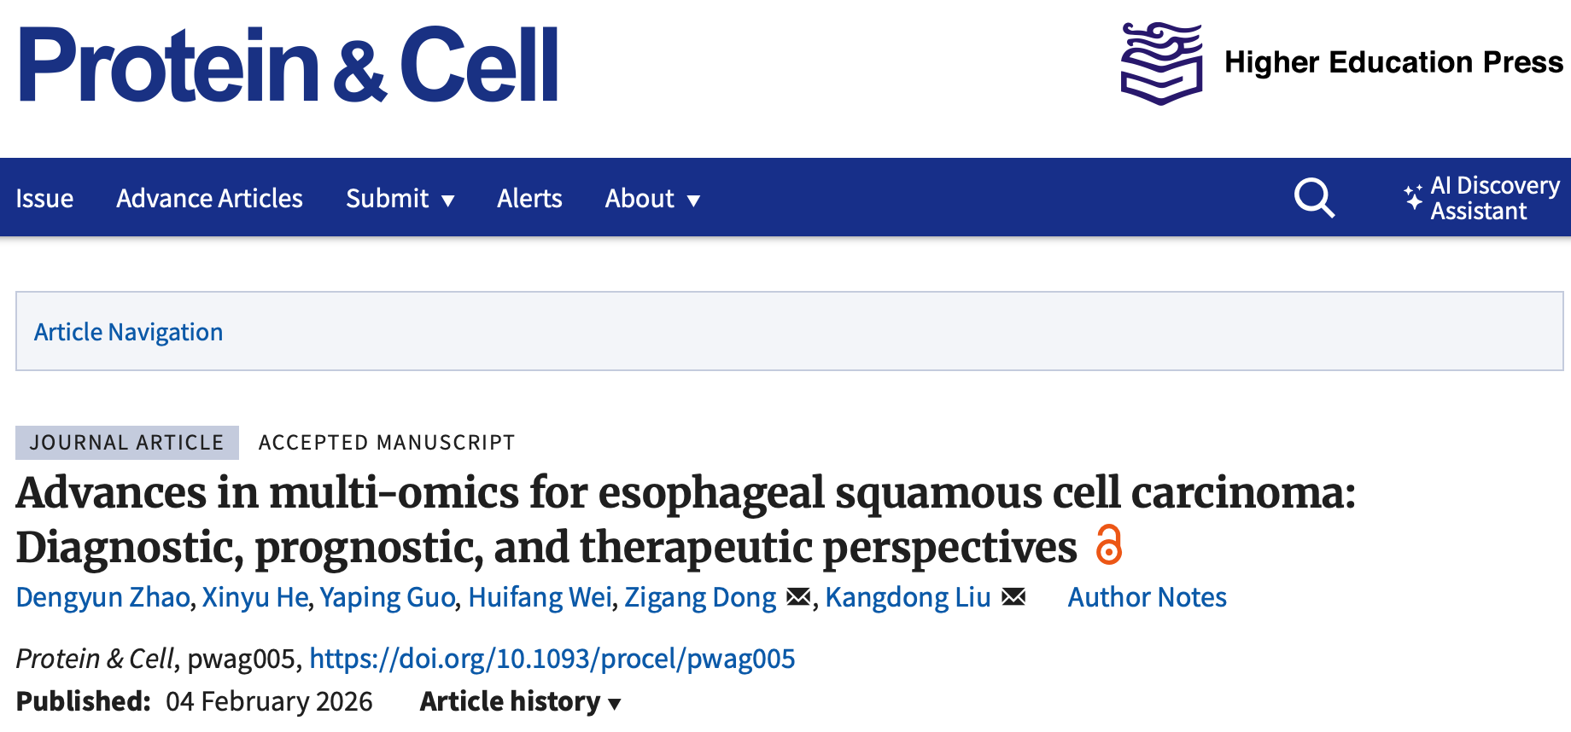Click the envelope icon after Zigang Dong
The image size is (1571, 732).
(798, 597)
